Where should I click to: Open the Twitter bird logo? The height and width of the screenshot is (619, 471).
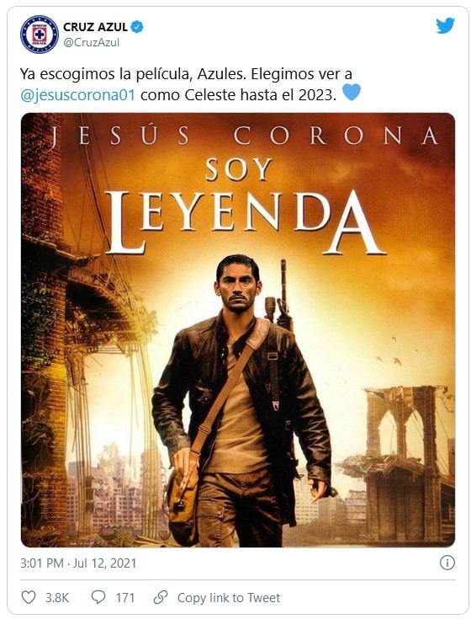pyautogui.click(x=446, y=26)
